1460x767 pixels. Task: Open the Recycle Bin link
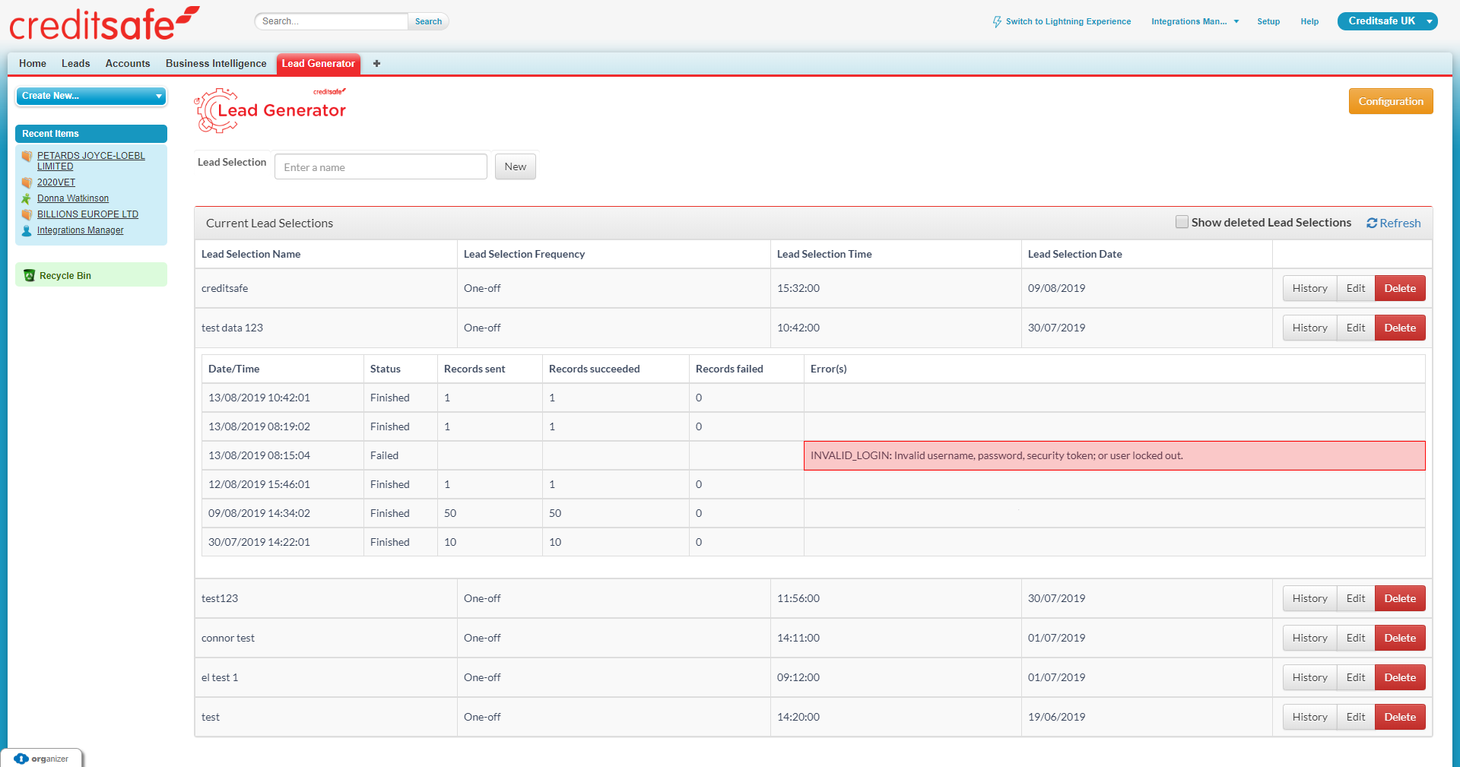point(65,276)
